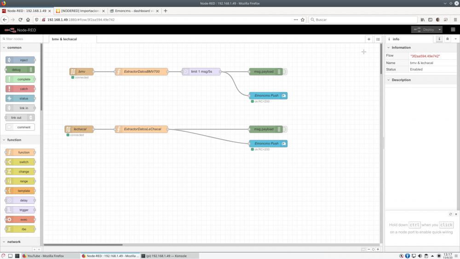Open the volume control in system tray

(420, 256)
